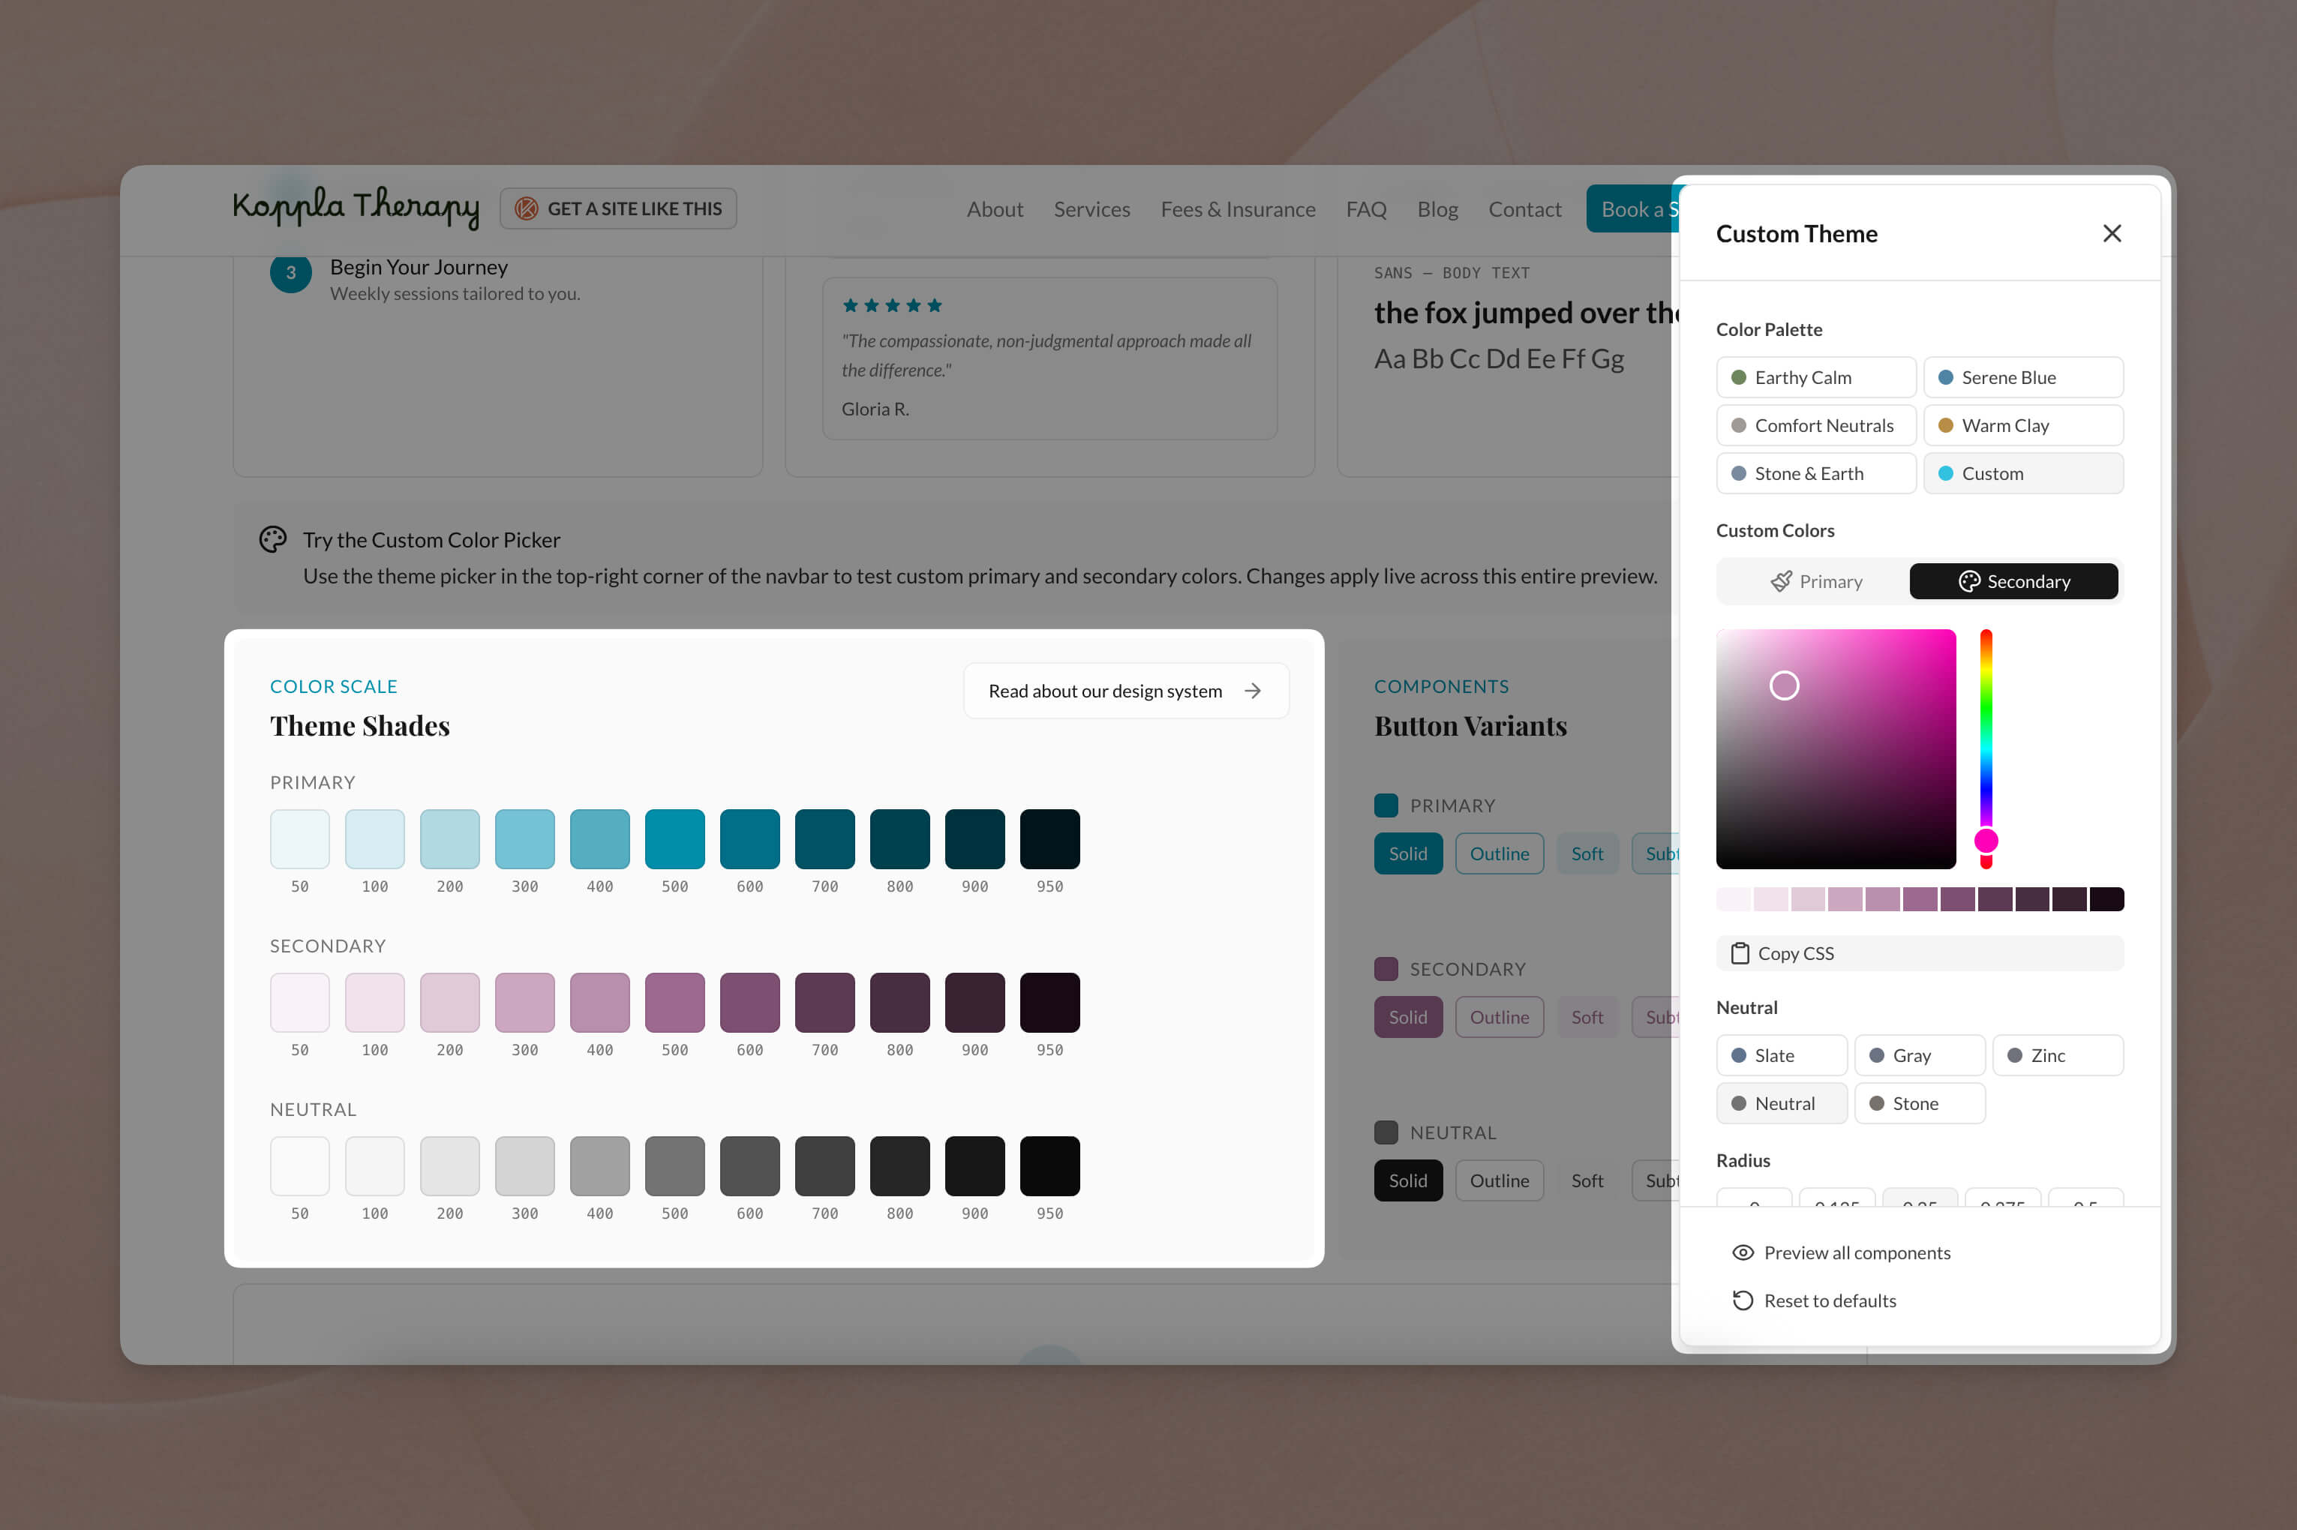
Task: Choose the Warm Clay palette
Action: click(2022, 425)
